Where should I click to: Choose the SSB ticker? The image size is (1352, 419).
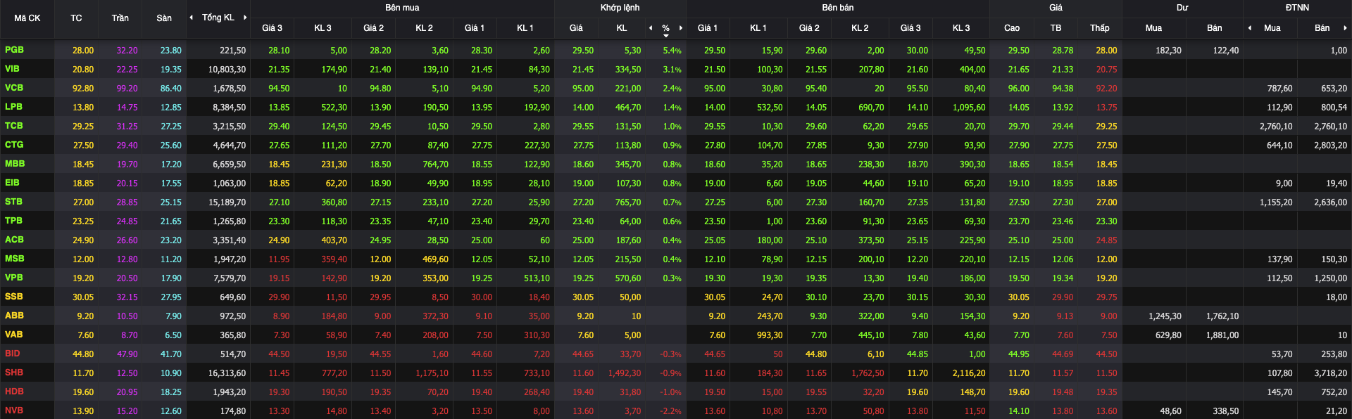point(13,297)
